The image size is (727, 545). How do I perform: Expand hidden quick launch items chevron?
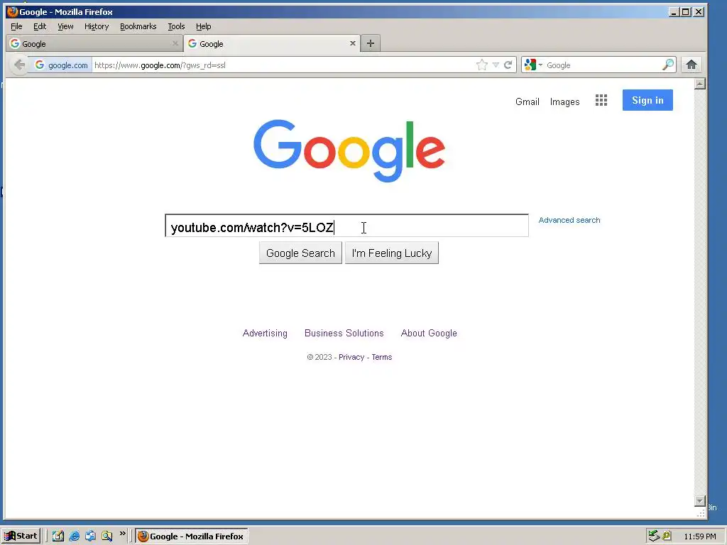122,534
